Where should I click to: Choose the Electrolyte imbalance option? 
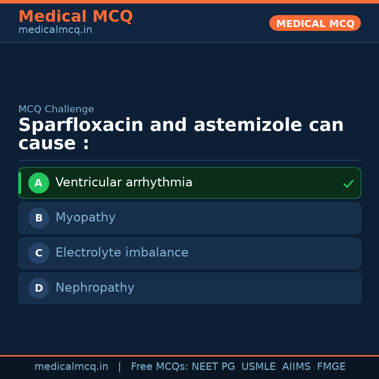122,253
